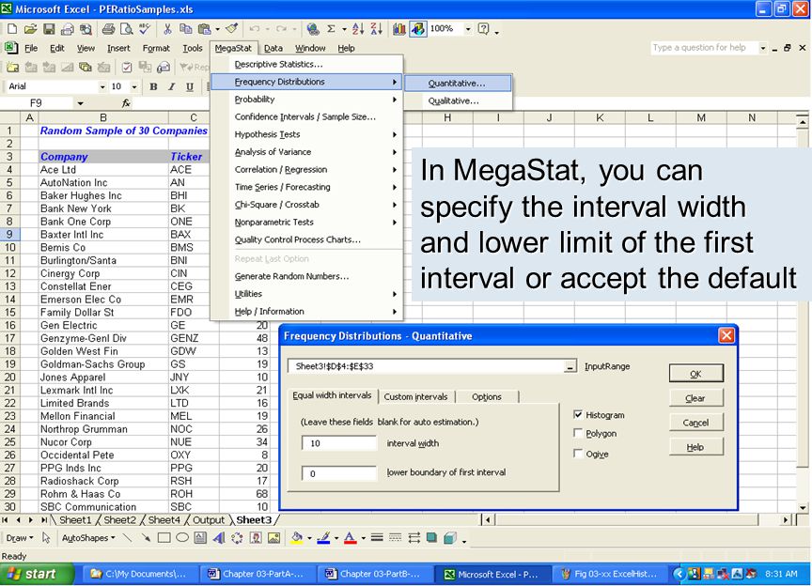Apply the blue Line Color swatch
Screen dimensions: 812x586
pyautogui.click(x=323, y=538)
